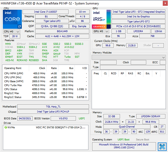Click the Freq column header in memory table

(97, 73)
